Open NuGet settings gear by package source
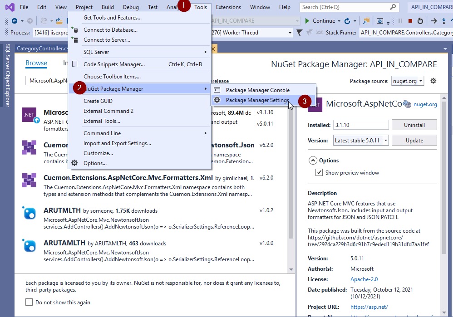 click(433, 81)
